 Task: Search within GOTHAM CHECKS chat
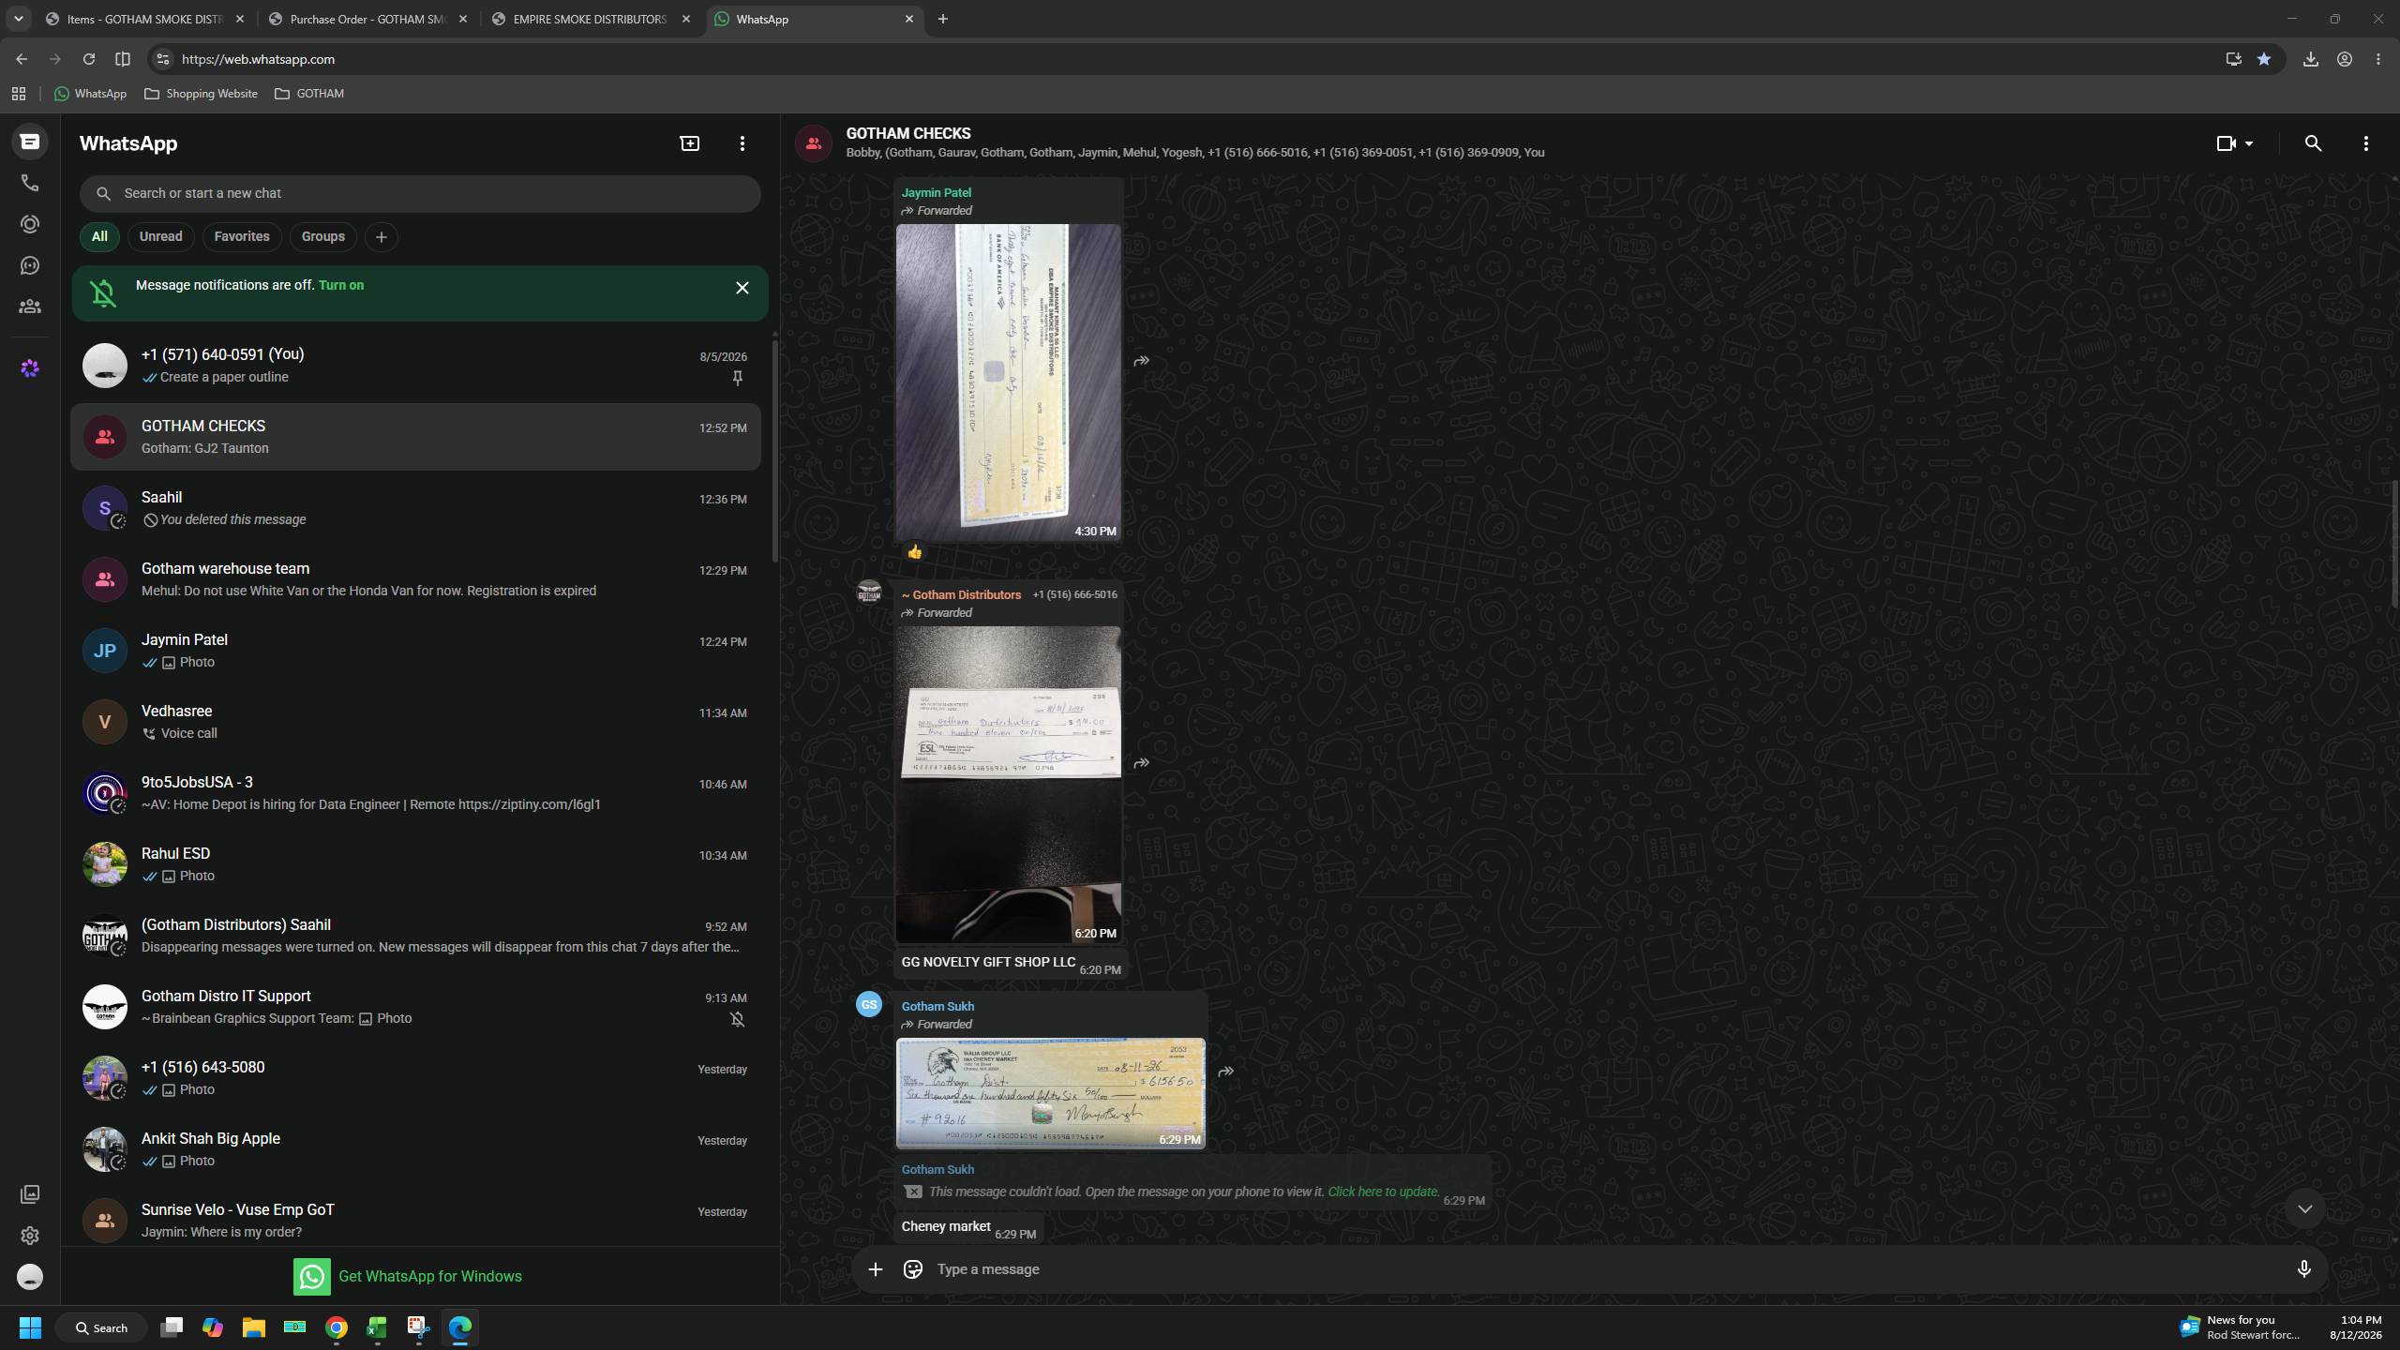click(x=2313, y=143)
